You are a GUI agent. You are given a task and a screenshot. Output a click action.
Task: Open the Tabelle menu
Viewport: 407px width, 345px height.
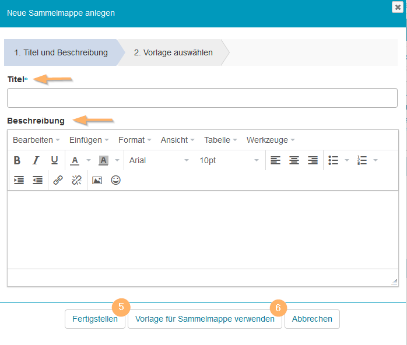click(x=220, y=140)
